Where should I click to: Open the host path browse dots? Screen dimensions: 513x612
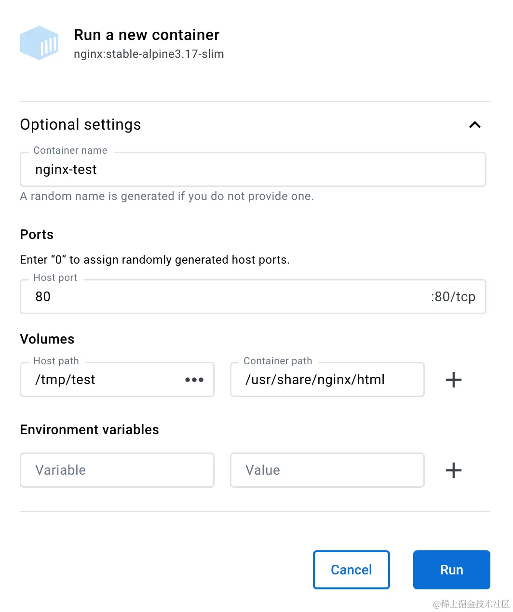194,380
